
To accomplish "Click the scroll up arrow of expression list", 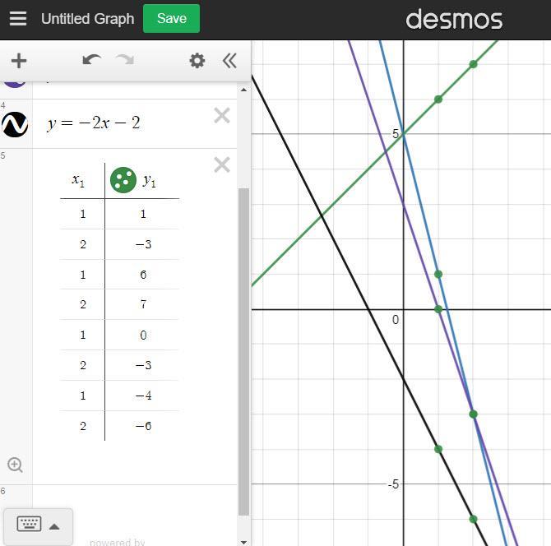I will point(243,90).
